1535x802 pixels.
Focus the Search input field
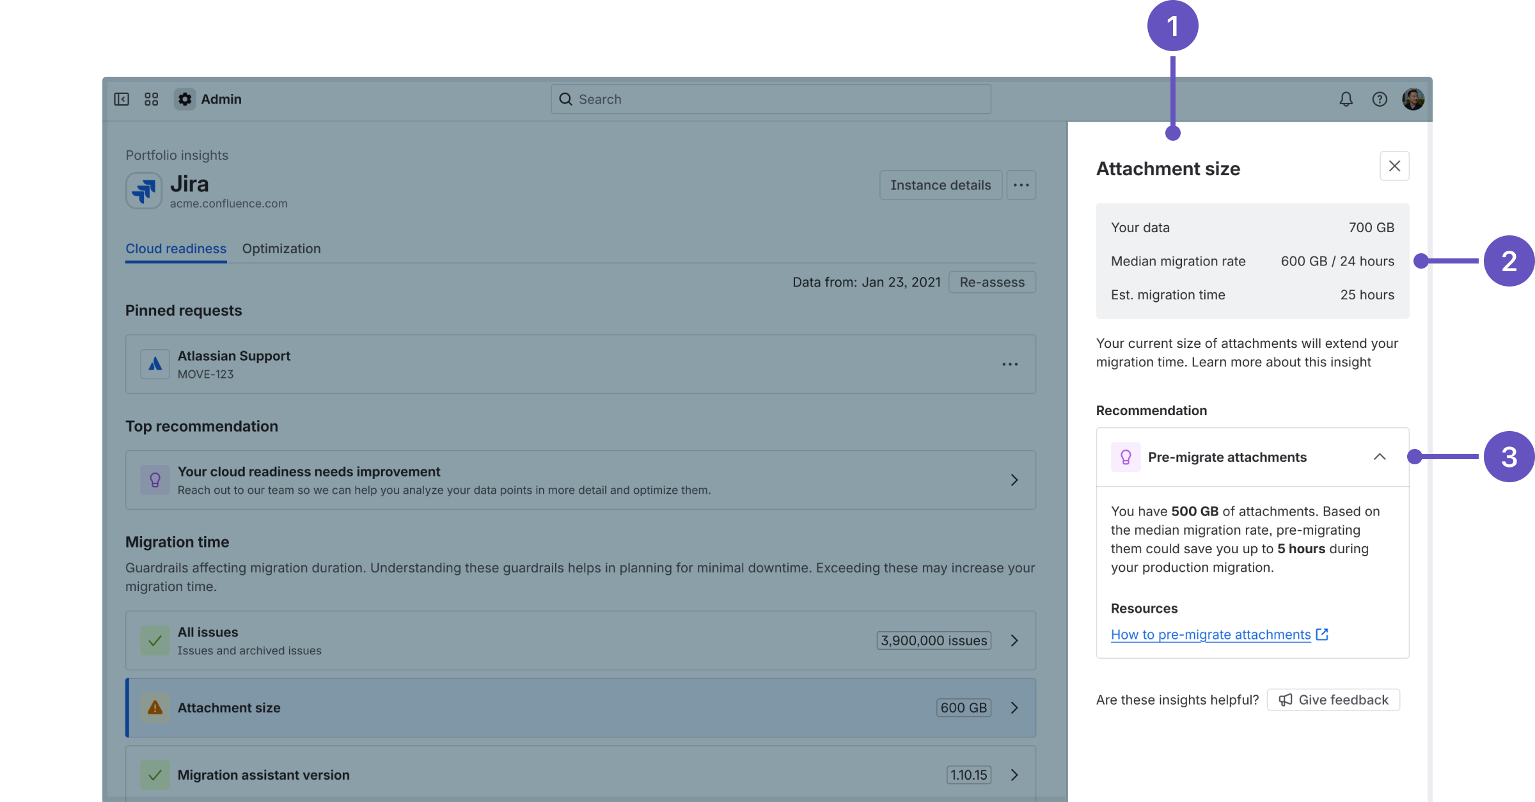[x=771, y=99]
